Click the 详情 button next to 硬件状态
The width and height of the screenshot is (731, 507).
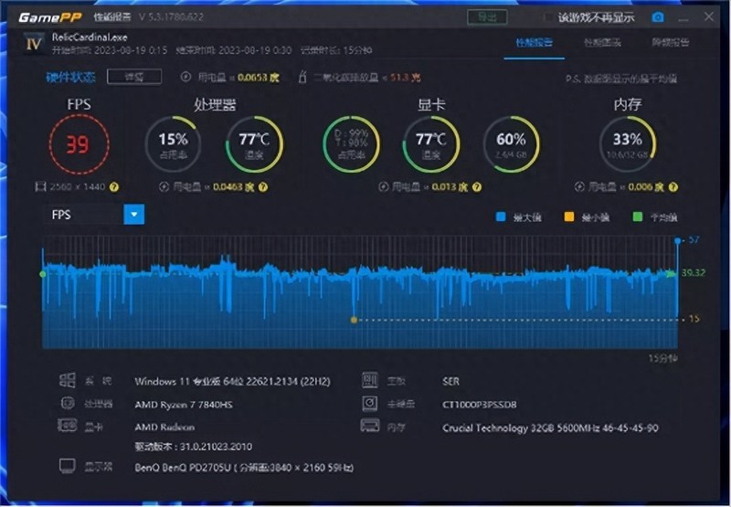(134, 77)
